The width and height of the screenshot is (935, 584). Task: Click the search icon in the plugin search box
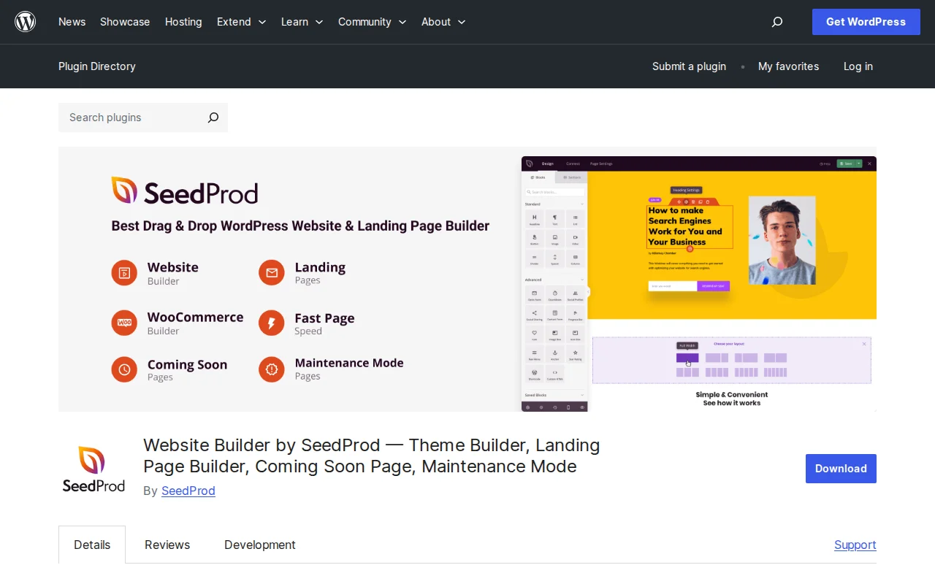click(x=213, y=118)
